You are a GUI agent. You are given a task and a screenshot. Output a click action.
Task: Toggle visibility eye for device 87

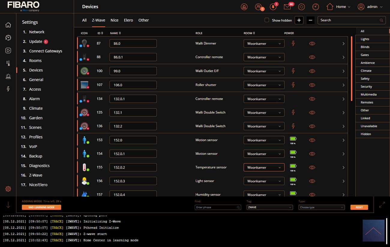(x=312, y=43)
